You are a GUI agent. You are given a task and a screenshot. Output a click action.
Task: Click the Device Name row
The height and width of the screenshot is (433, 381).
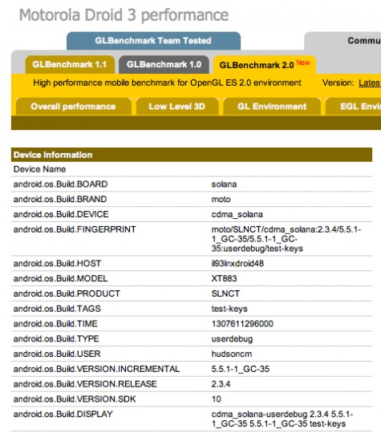pyautogui.click(x=192, y=169)
